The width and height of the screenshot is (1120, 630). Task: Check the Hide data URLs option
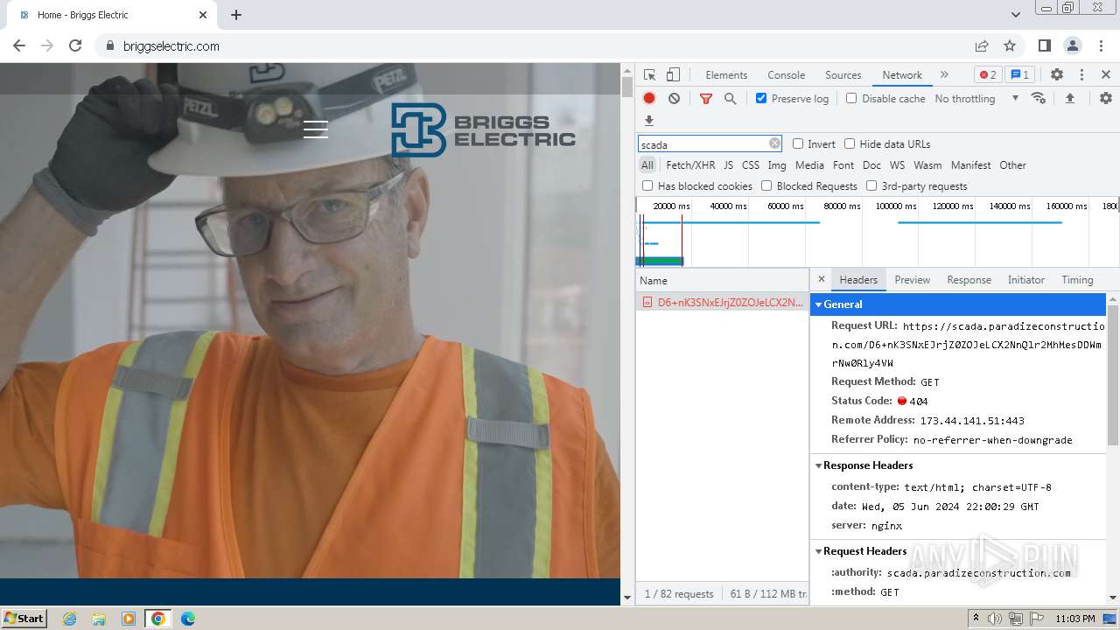[850, 144]
